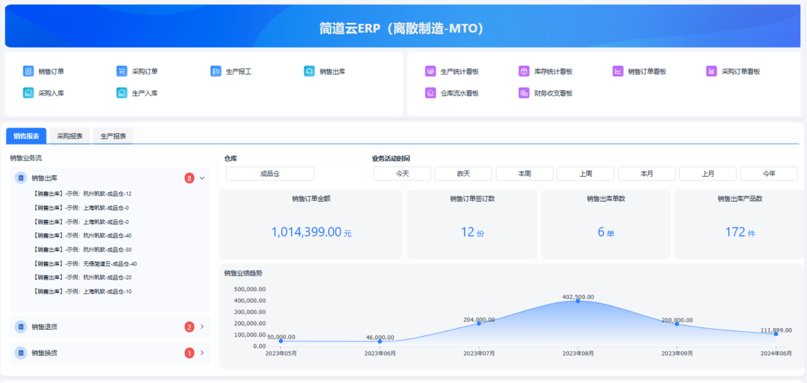807x383 pixels.
Task: Filter by 昨天 time button
Action: coord(463,173)
